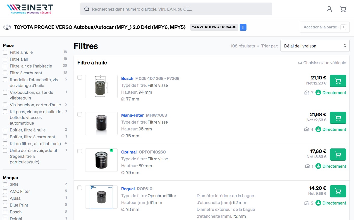Click warehouse stock icon for Optimal filter
354x220 pixels.
[308, 166]
